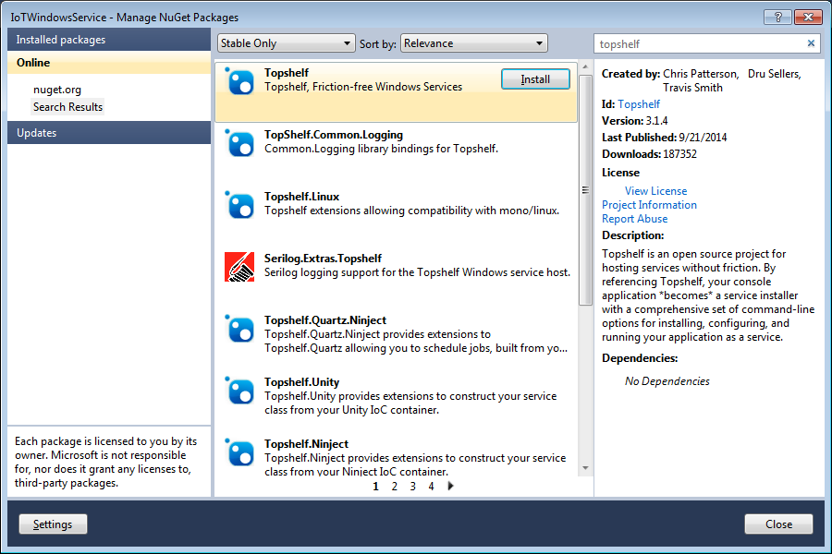Image resolution: width=832 pixels, height=554 pixels.
Task: Click the Topshelf package icon
Action: (239, 81)
